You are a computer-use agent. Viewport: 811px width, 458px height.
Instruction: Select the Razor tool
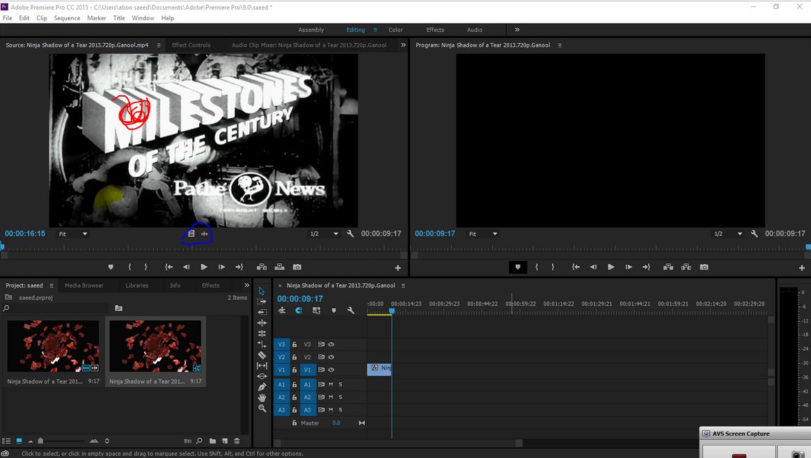point(262,355)
